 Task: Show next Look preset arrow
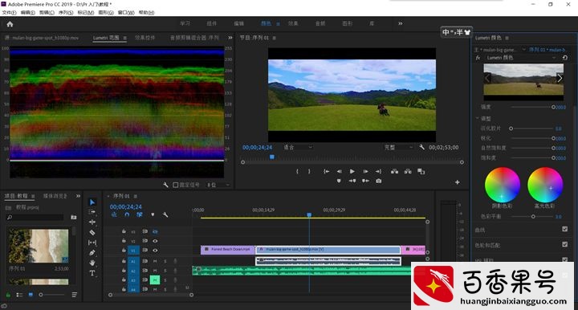[560, 78]
